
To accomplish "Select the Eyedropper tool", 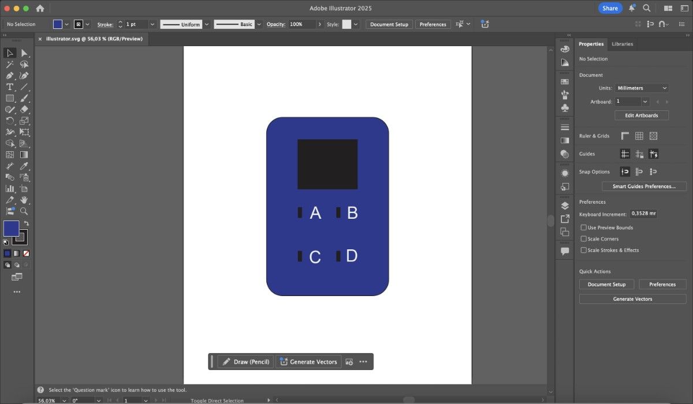I will (x=24, y=166).
